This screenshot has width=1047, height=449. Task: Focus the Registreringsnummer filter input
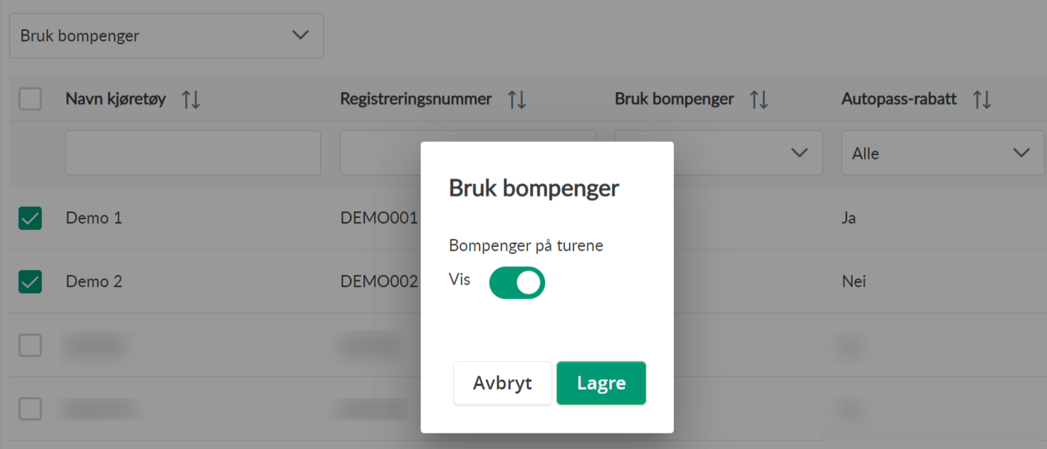pyautogui.click(x=380, y=153)
